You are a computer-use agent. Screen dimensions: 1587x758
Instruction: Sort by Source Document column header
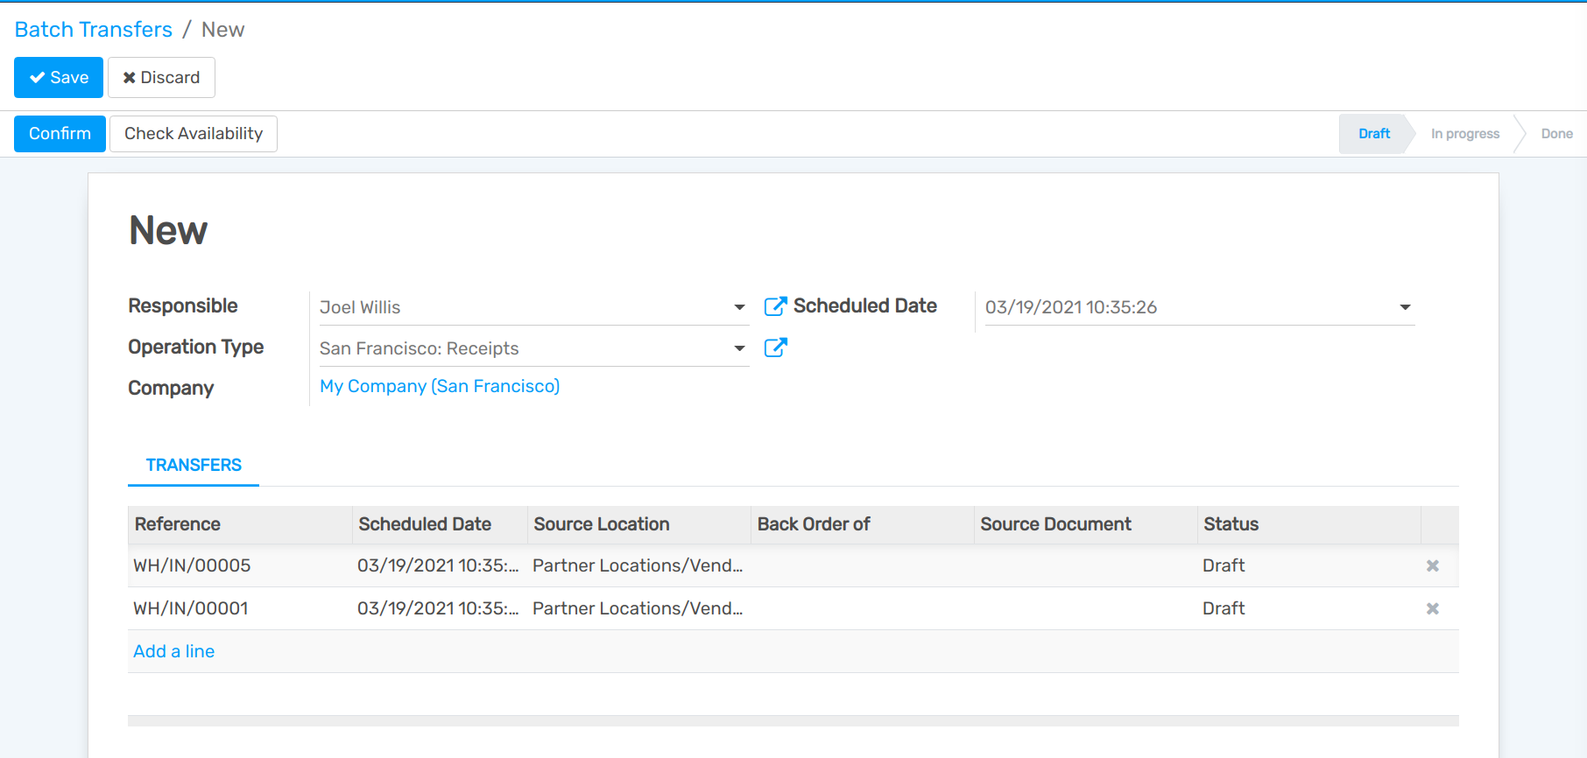1086,524
